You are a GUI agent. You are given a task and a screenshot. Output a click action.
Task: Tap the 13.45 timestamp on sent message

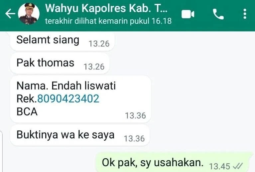219,166
